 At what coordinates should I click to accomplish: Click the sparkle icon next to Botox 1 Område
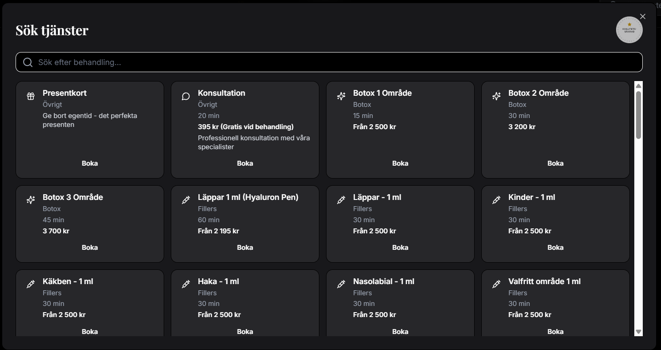coord(341,96)
